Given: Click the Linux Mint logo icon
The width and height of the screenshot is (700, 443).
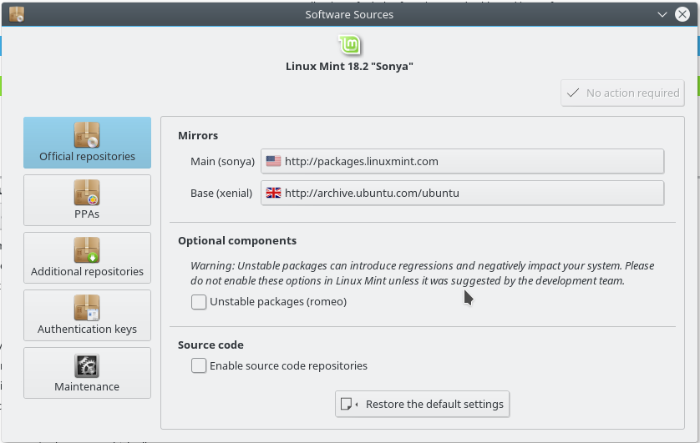Looking at the screenshot, I should pos(349,44).
